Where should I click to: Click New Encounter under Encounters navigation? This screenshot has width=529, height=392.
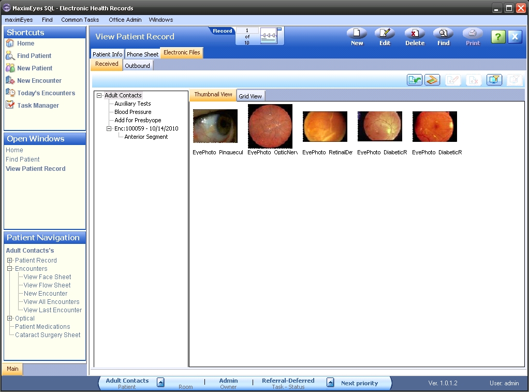(46, 294)
